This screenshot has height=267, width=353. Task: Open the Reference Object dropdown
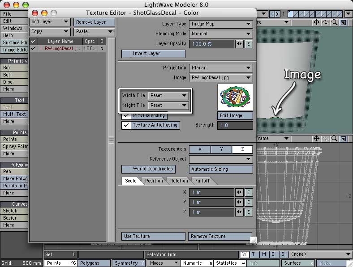221,159
